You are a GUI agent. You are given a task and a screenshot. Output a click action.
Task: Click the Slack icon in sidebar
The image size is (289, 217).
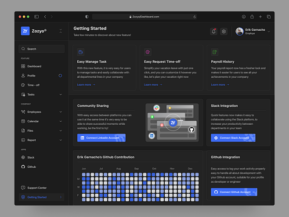coord(23,157)
